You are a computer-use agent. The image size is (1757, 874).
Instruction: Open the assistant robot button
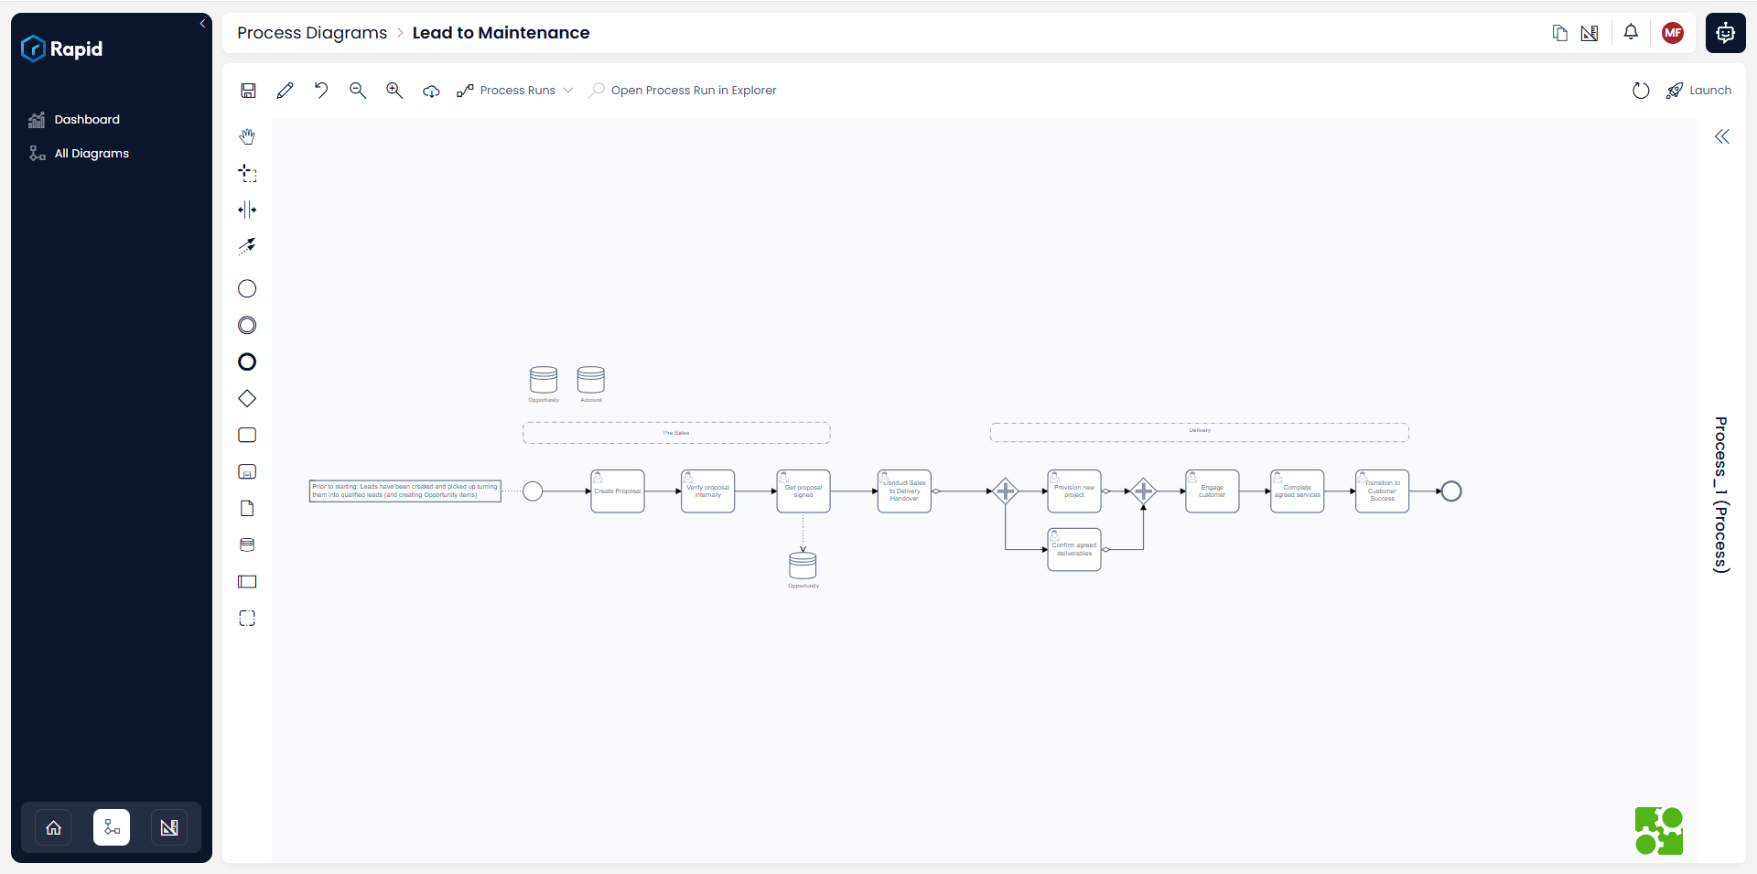1725,33
